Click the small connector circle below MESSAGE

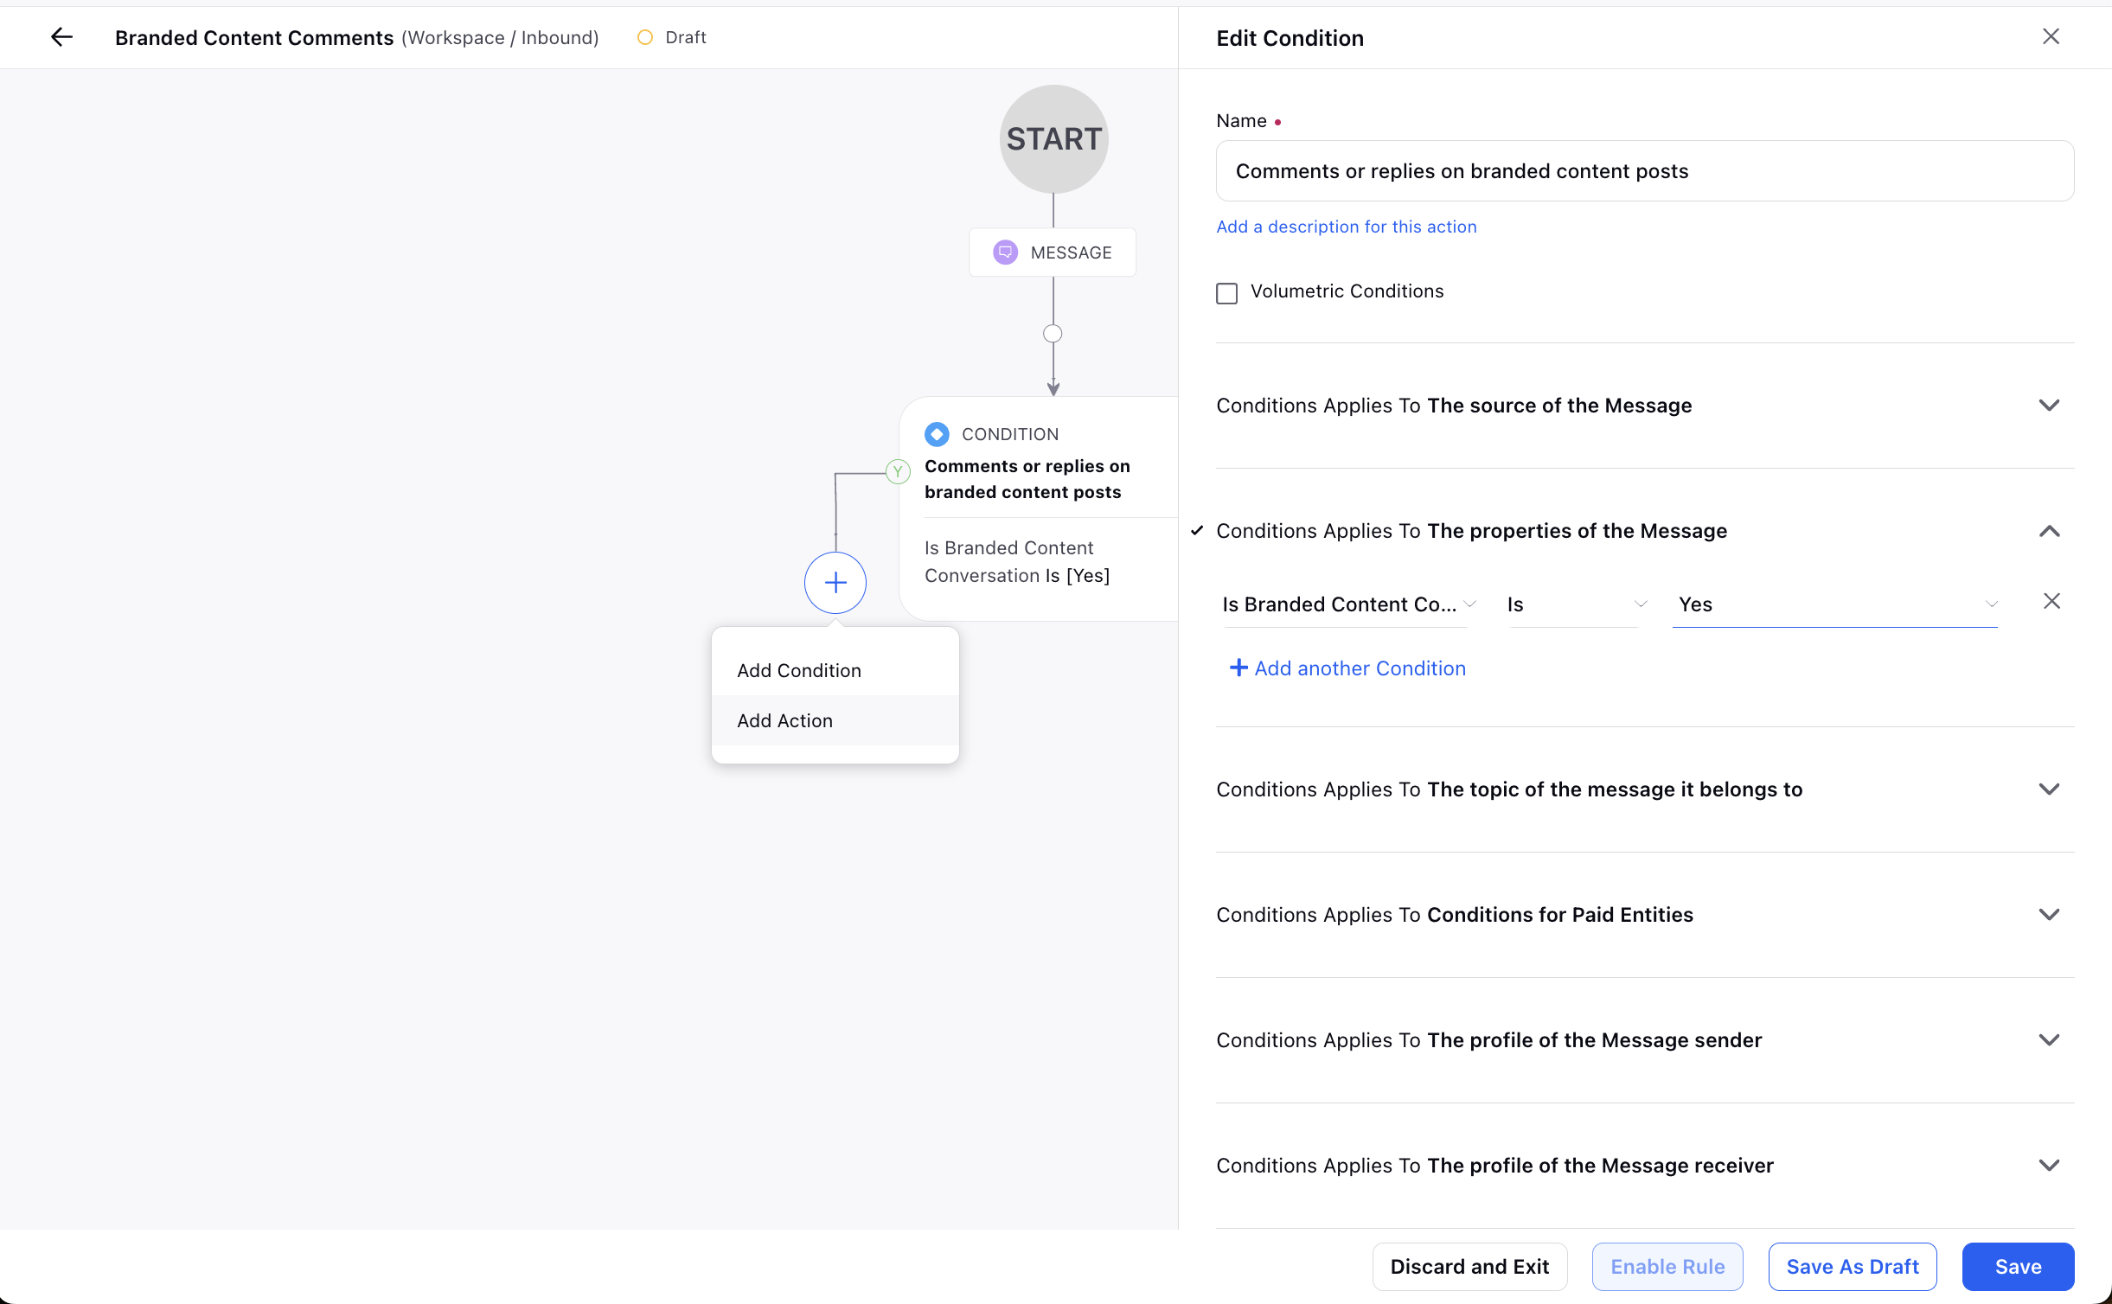click(x=1053, y=333)
